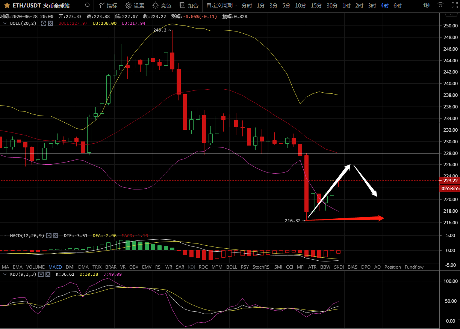
Task: Open BOLL indicator settings gear
Action: click(44, 23)
